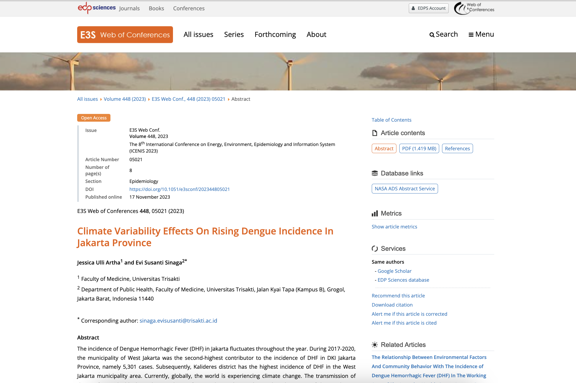Viewport: 576px width, 383px height.
Task: Open the Books menu item
Action: pyautogui.click(x=156, y=8)
